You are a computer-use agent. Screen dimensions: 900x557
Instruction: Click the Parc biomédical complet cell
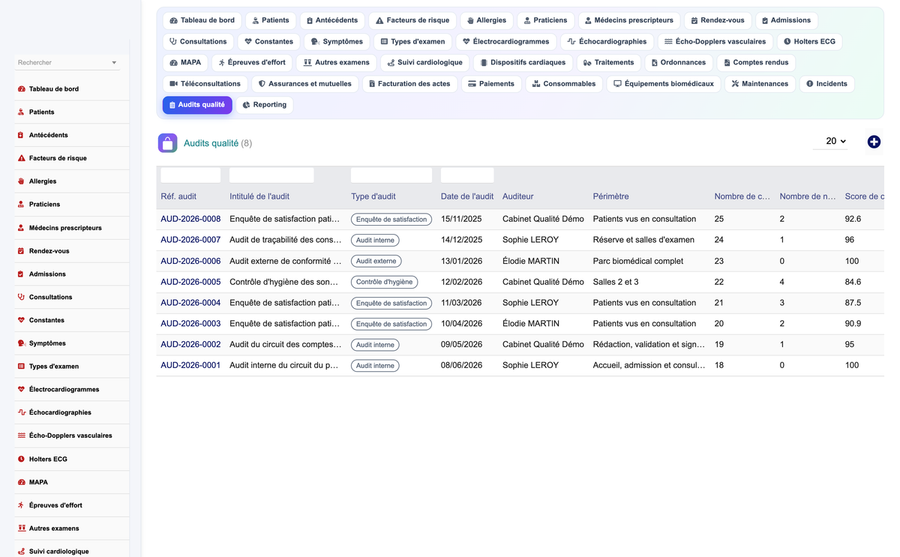click(637, 262)
